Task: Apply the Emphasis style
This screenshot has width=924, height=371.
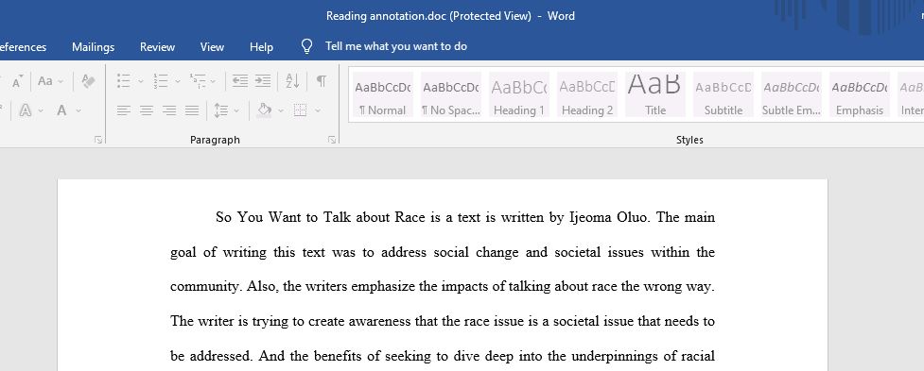Action: point(859,94)
